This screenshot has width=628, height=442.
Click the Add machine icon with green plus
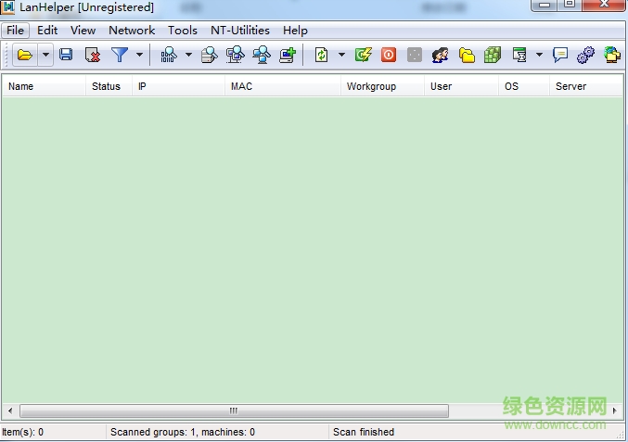point(288,55)
